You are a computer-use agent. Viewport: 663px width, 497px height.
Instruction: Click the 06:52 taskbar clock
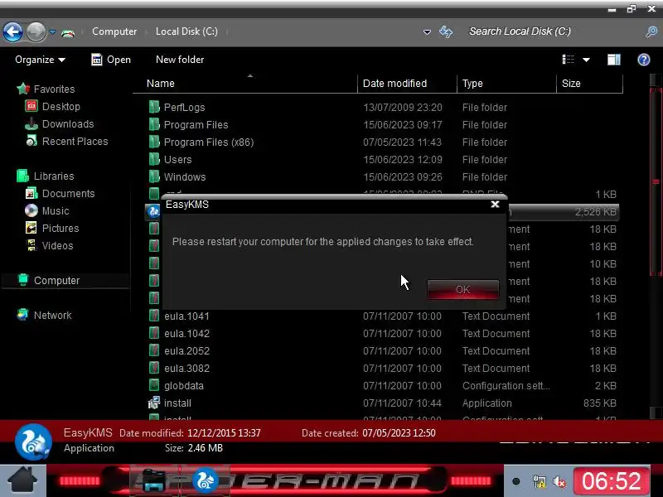(612, 481)
